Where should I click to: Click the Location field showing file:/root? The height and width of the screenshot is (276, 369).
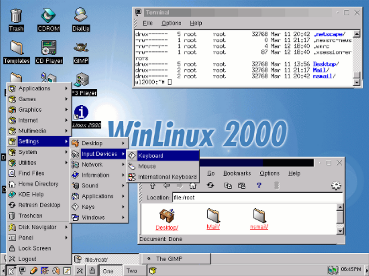pyautogui.click(x=256, y=198)
